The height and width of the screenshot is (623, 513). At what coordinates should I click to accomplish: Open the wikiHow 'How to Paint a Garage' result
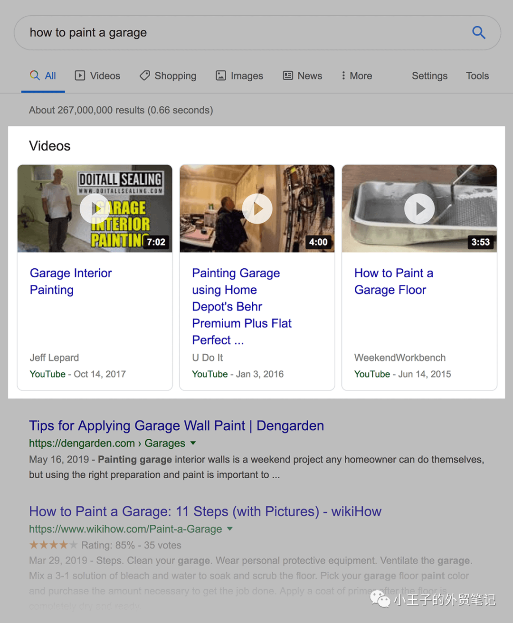click(205, 512)
